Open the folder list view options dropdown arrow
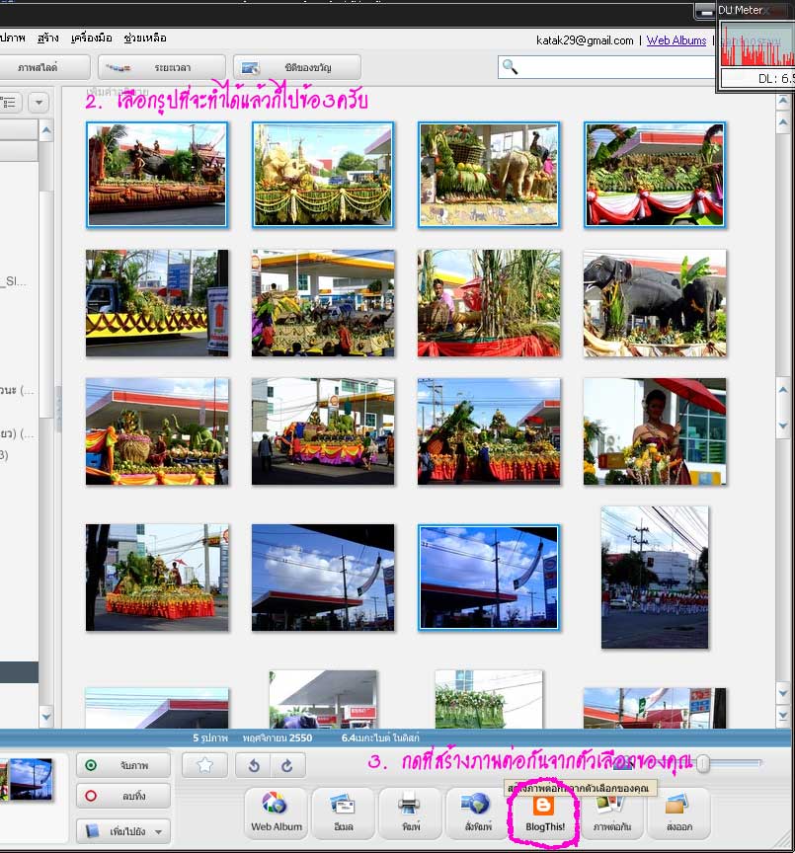Viewport: 795px width, 853px height. [39, 103]
